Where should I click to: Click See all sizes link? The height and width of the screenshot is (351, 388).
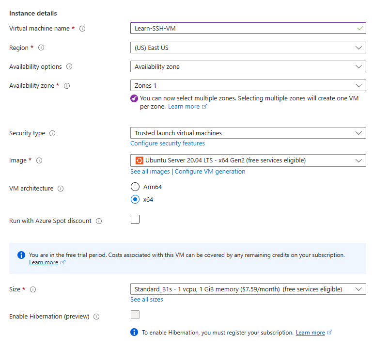146,299
